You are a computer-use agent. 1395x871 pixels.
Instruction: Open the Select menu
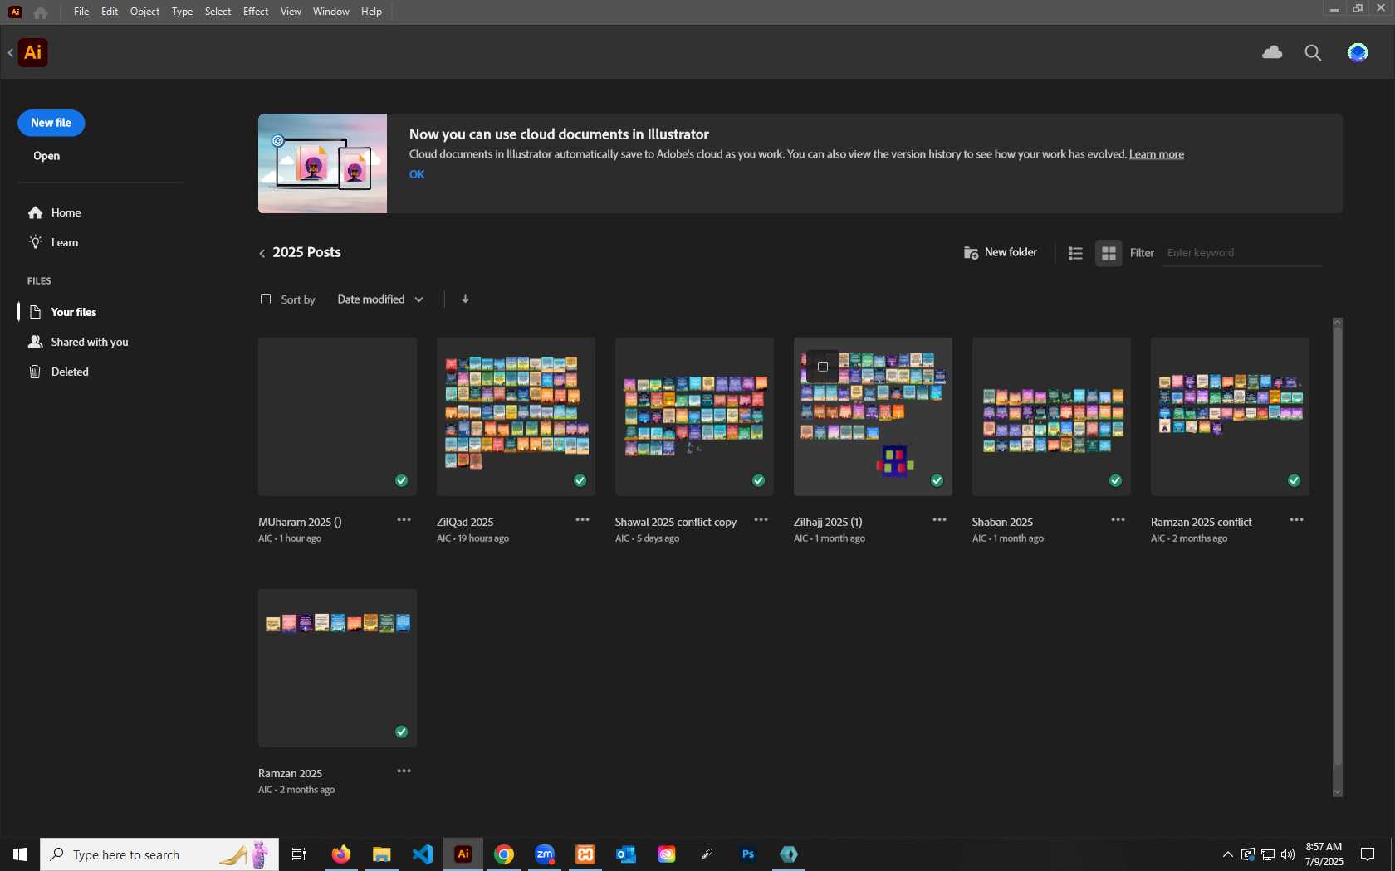218,12
